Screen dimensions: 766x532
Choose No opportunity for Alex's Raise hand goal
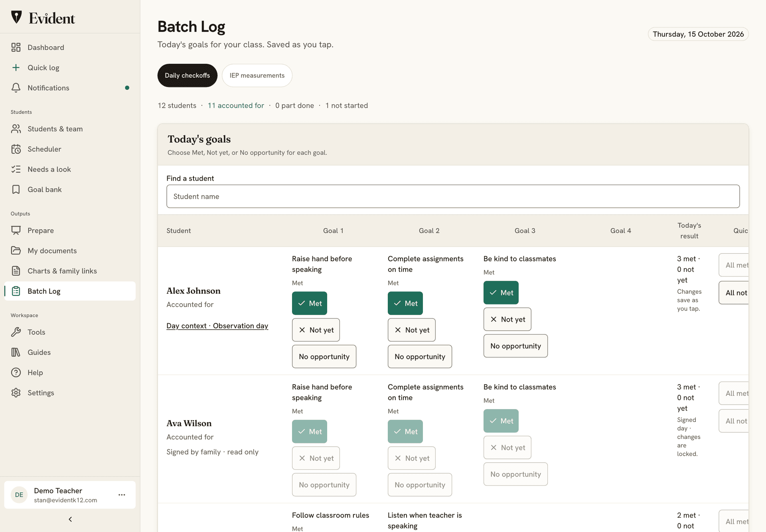click(324, 357)
